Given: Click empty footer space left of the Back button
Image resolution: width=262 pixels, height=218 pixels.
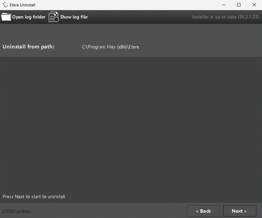Looking at the screenshot, I should point(108,211).
